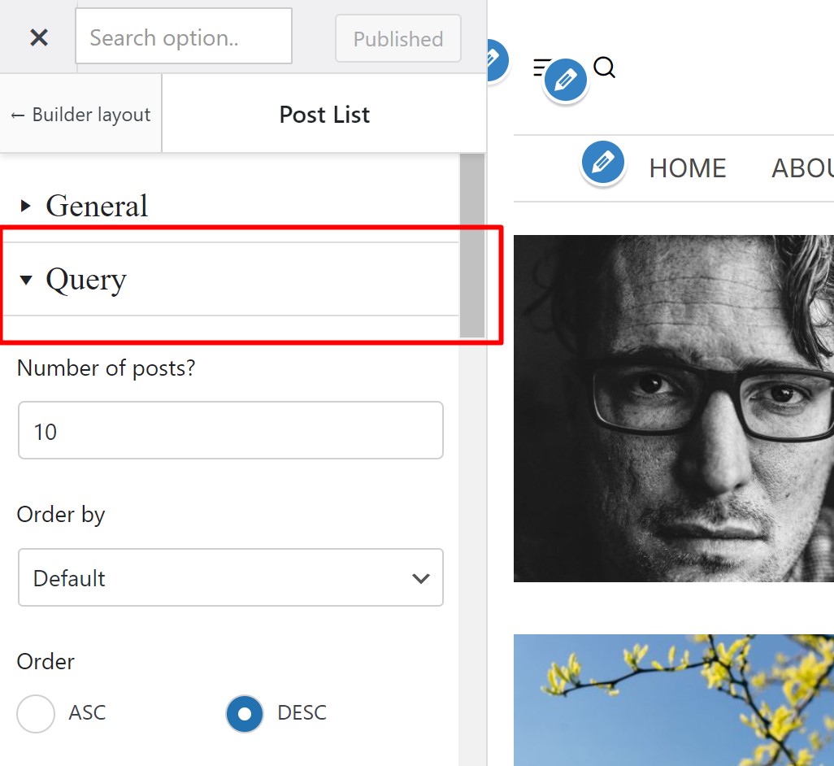Focus the Search option field
The image size is (834, 766).
click(x=184, y=36)
